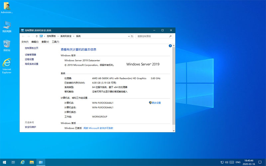Click the RAM value 4.00 GB
Viewport: 266px width, 166px height.
(x=104, y=83)
